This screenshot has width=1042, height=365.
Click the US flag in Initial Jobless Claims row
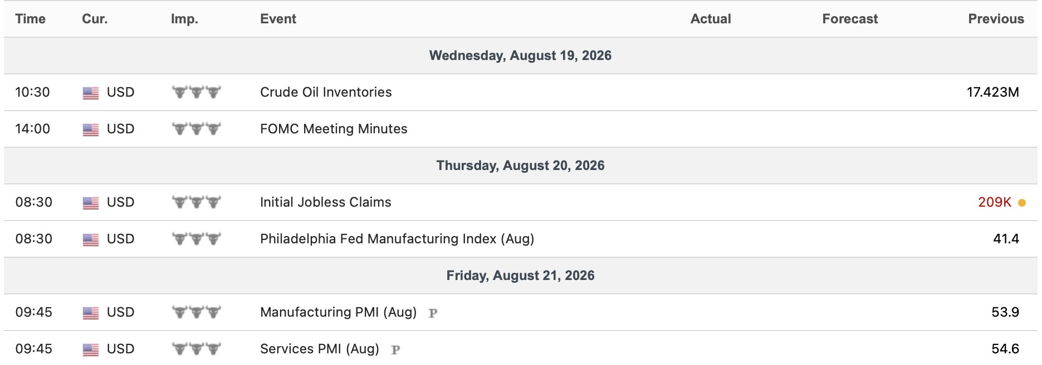click(91, 203)
